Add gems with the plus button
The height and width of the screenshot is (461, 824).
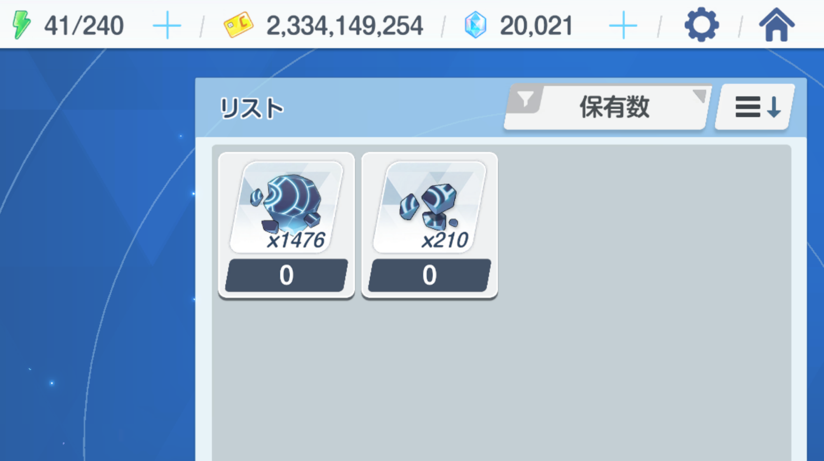tap(623, 26)
